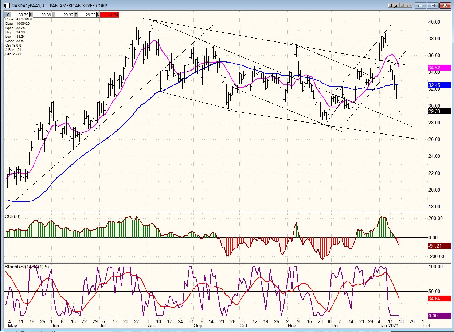Click the -200.00 CCI axis label
Viewport: 454px width, 332px height.
[435, 256]
